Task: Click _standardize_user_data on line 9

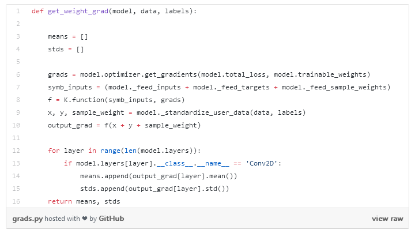Action: pos(205,112)
